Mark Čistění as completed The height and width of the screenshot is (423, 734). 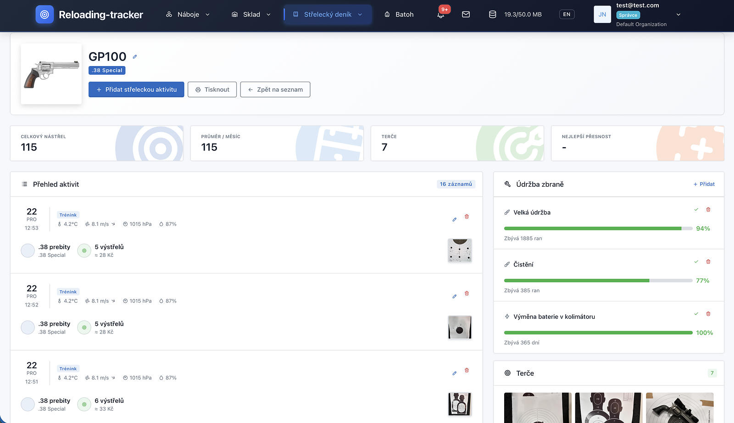tap(696, 262)
